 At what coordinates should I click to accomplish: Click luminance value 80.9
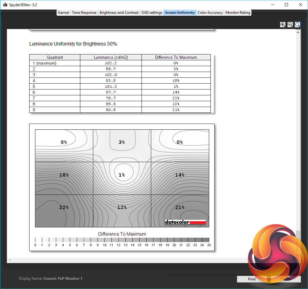(111, 110)
